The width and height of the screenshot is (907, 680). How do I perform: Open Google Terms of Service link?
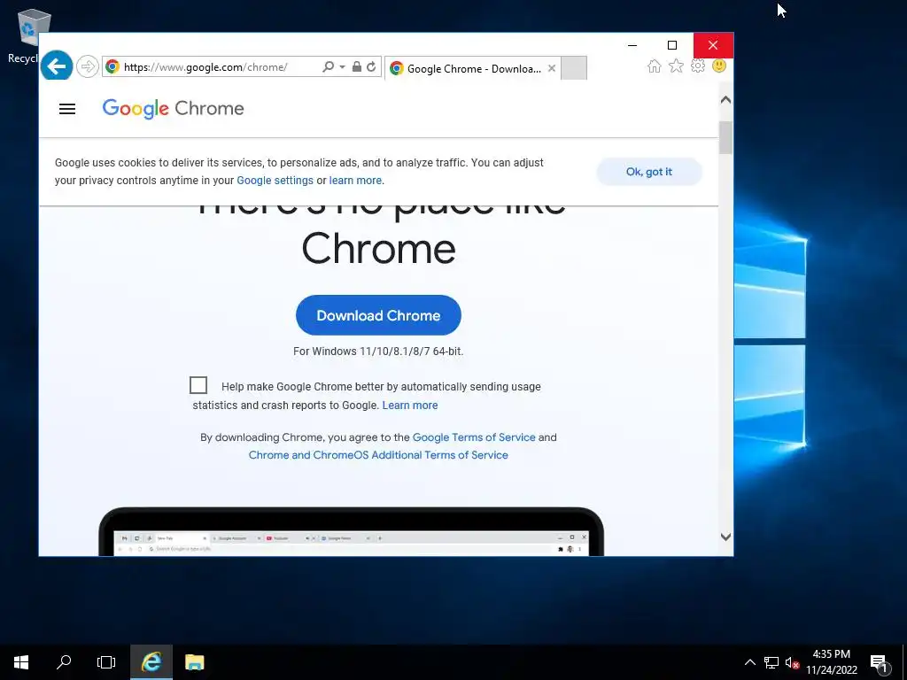[x=474, y=437]
